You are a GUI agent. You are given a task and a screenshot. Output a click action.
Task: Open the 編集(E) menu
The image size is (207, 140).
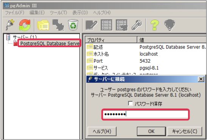click(37, 13)
